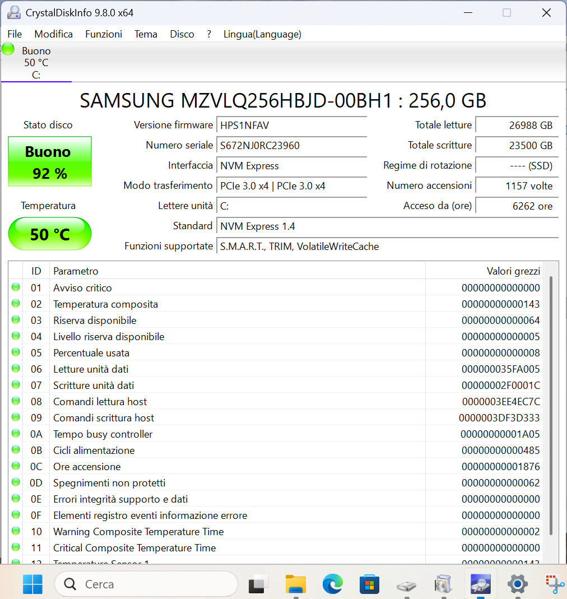The image size is (567, 599).
Task: Click the green status dot for Comandi scrittura host
Action: click(16, 417)
